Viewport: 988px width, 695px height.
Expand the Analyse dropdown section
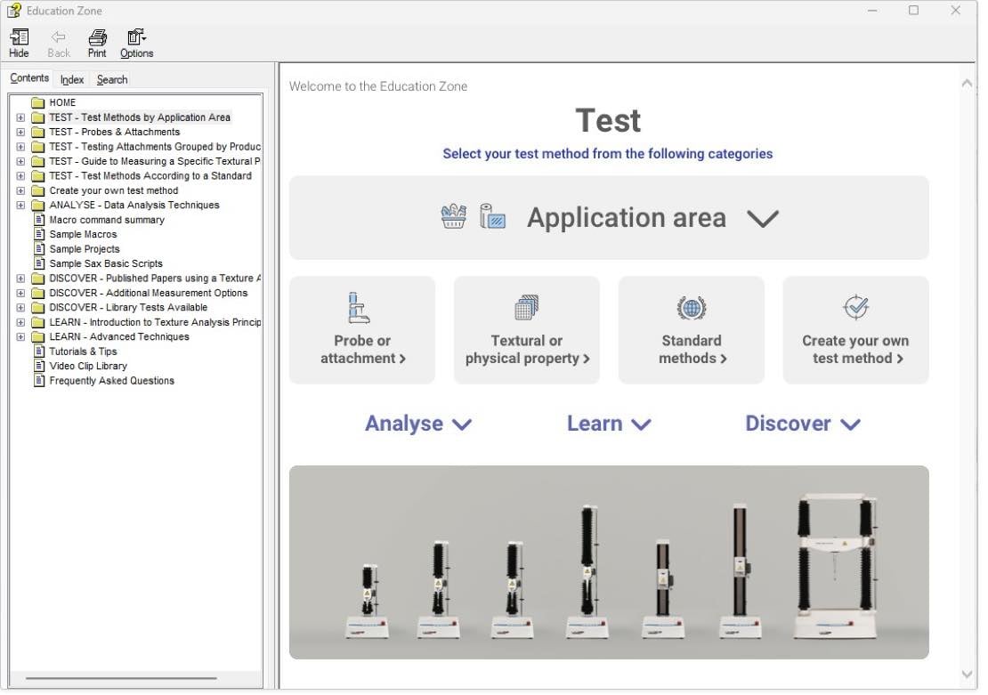tap(418, 424)
